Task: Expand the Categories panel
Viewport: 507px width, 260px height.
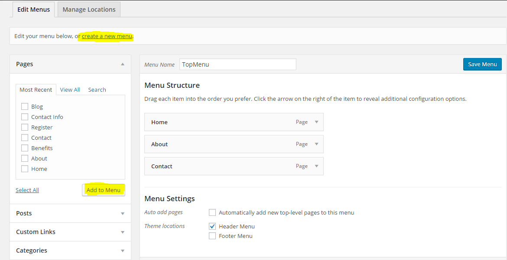Action: [x=122, y=250]
